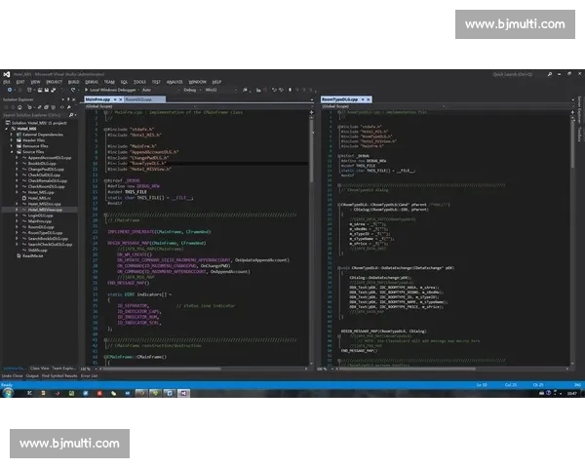585x468 pixels.
Task: Switch to the RoomDLG.cpp tab
Action: coord(138,99)
